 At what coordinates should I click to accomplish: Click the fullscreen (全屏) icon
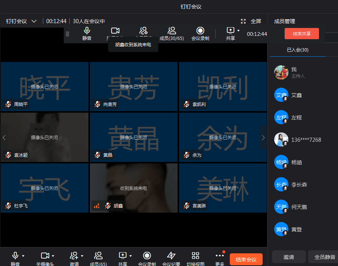[x=243, y=21]
